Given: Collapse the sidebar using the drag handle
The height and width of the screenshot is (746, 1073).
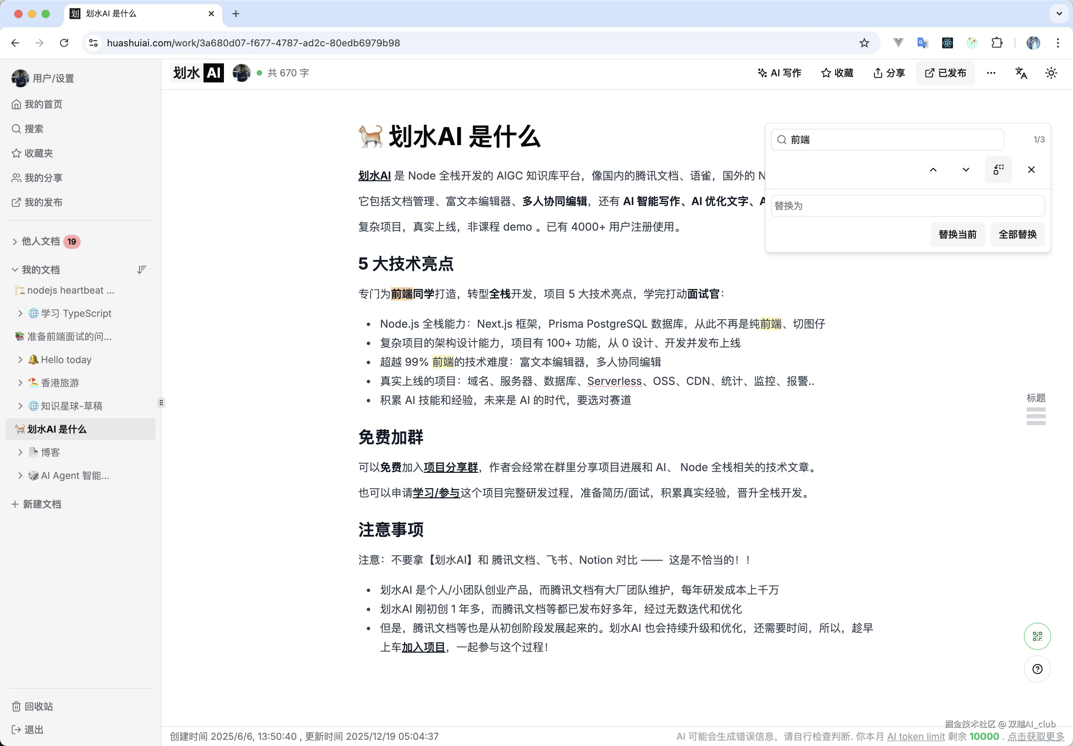Looking at the screenshot, I should [x=161, y=402].
